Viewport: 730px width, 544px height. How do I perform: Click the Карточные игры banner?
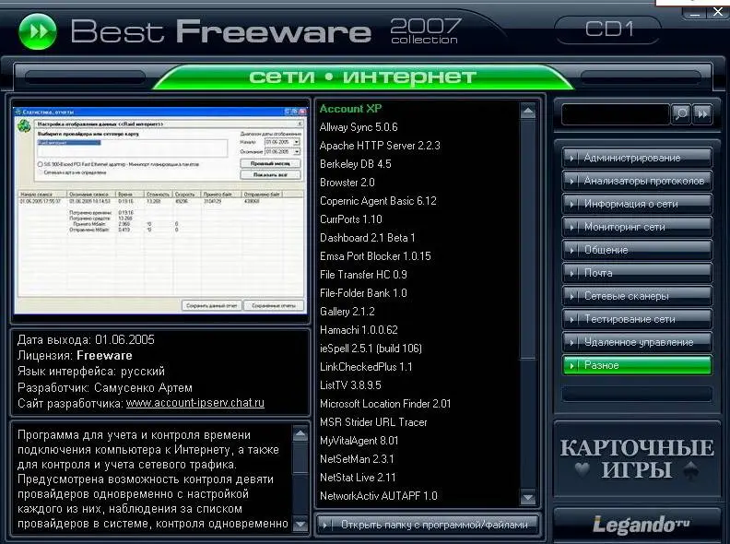coord(637,459)
